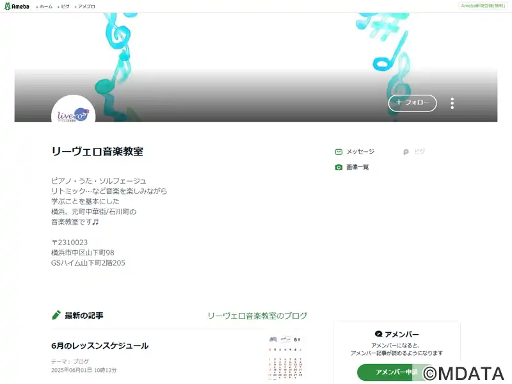Click the Ameba新規登録(無料) button
Image resolution: width=512 pixels, height=384 pixels.
tap(483, 6)
